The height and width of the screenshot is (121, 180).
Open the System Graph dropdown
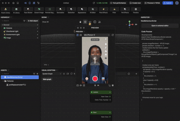[52, 74]
